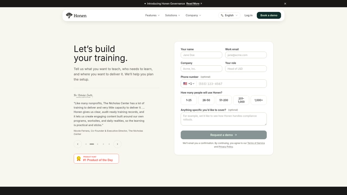Open the Product Hunt #1 badge
347x195 pixels.
(96, 159)
